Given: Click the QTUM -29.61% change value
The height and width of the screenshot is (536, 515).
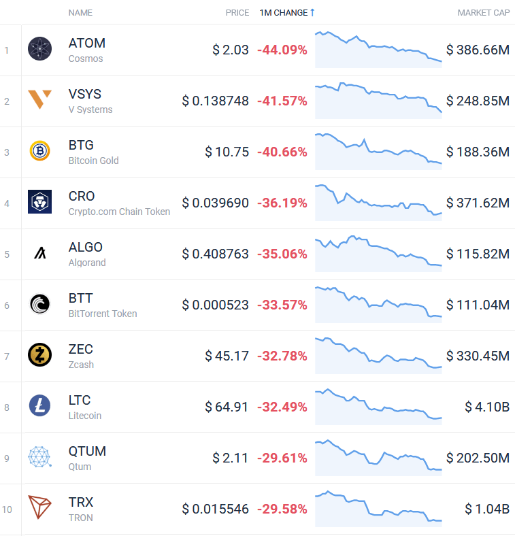Looking at the screenshot, I should [282, 458].
